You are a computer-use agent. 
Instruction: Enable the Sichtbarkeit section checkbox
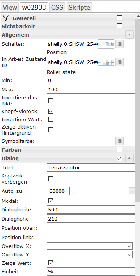click(x=119, y=26)
